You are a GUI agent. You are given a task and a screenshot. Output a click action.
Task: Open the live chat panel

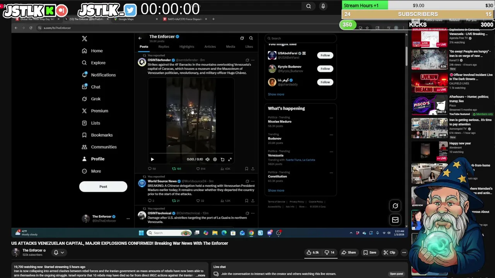[x=396, y=274]
